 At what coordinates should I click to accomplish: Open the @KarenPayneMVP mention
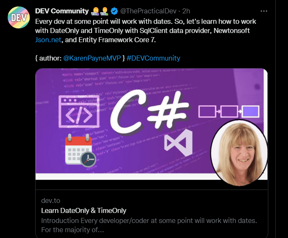[x=92, y=58]
